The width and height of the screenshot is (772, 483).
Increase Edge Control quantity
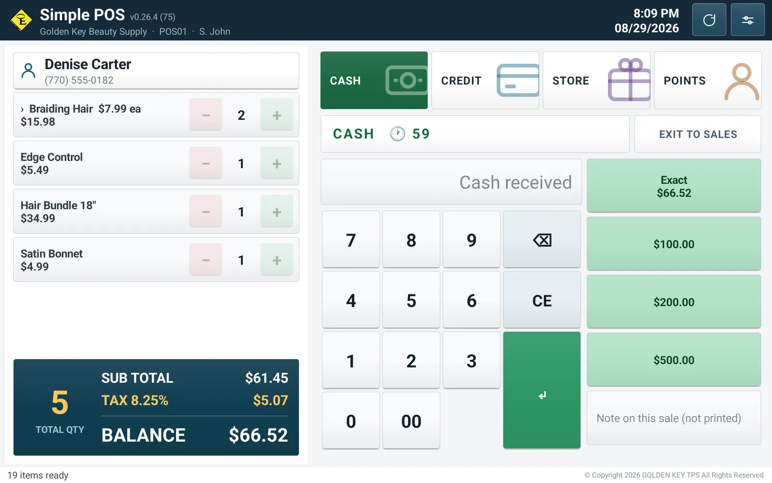point(277,163)
